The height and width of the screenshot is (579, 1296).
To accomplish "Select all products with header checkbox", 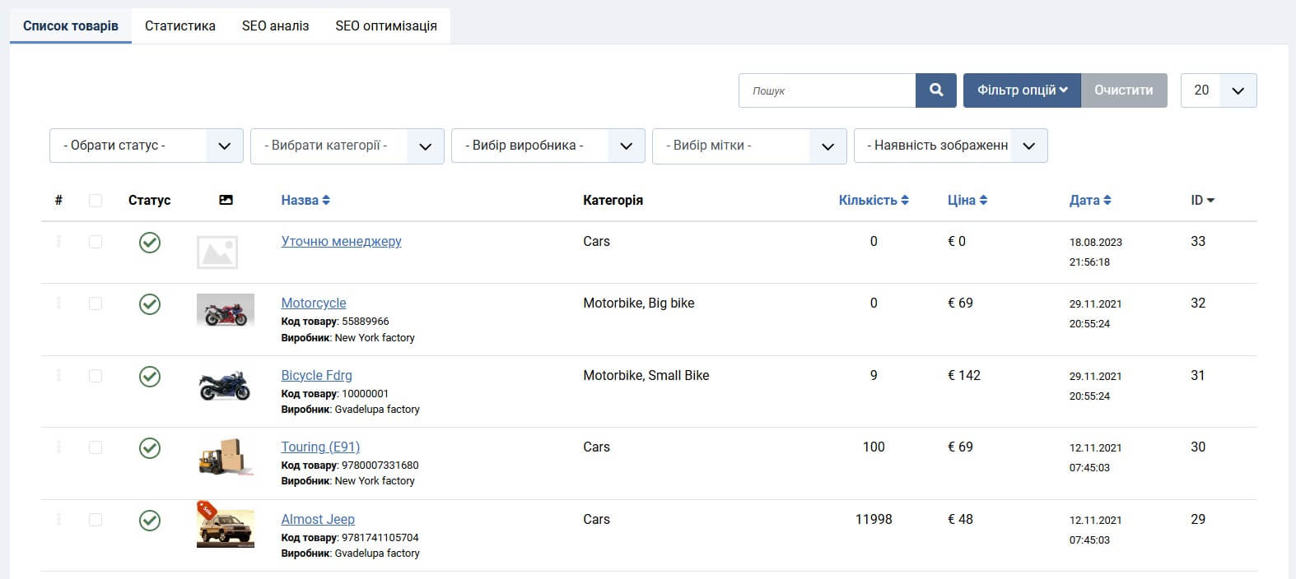I will pos(96,201).
